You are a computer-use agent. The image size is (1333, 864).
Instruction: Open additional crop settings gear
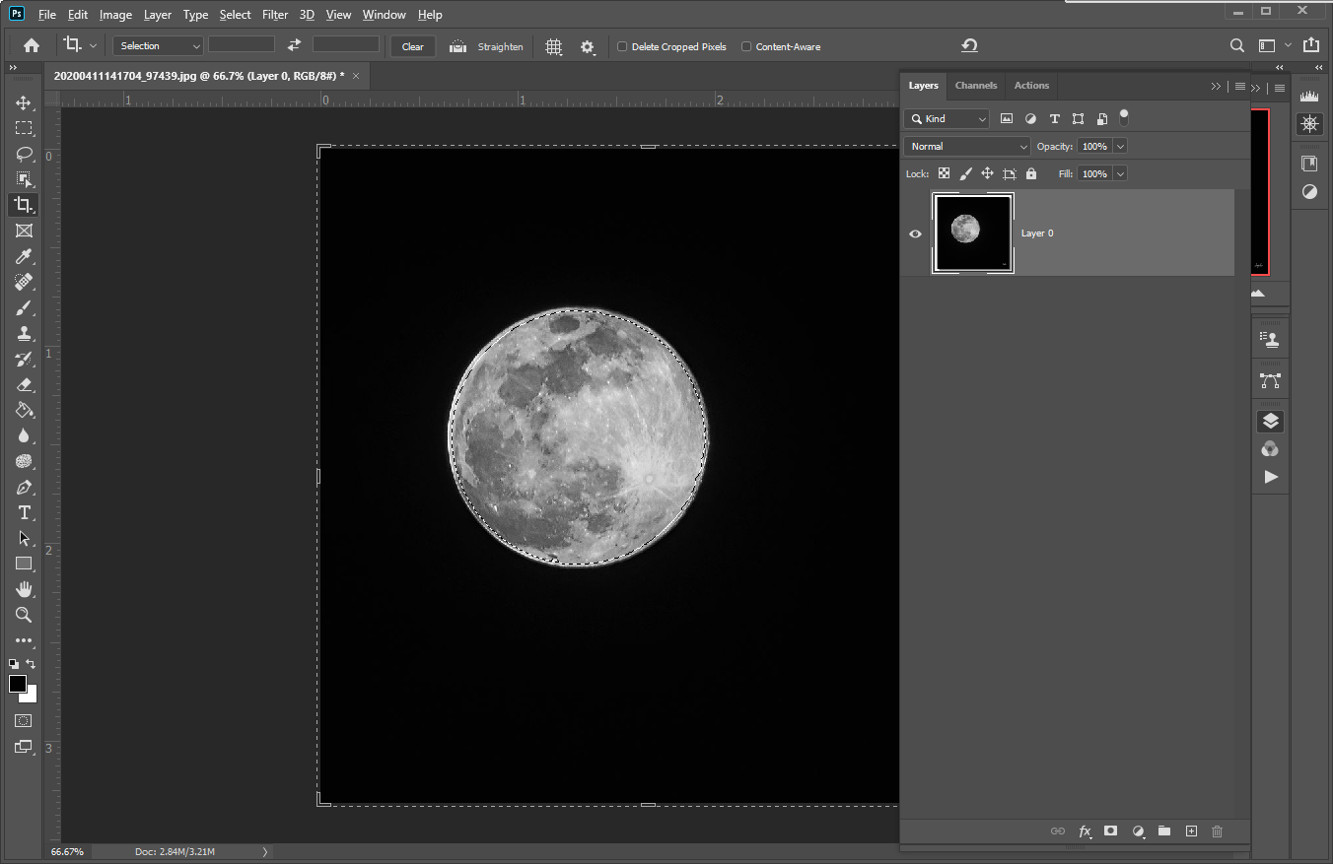point(589,46)
